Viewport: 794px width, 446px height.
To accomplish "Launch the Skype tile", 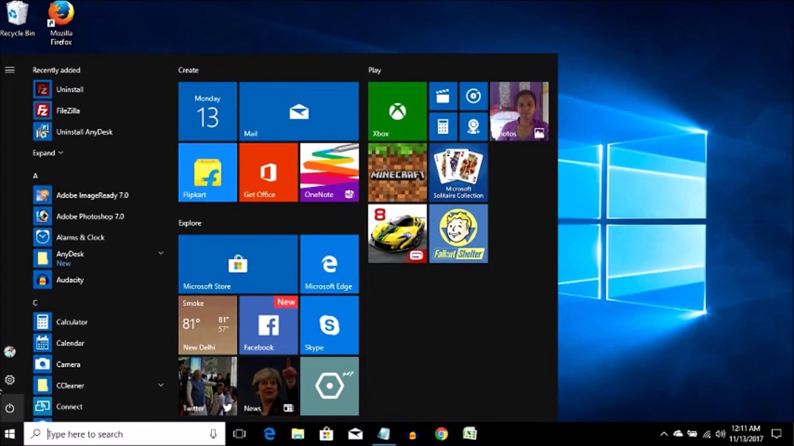I will click(329, 325).
